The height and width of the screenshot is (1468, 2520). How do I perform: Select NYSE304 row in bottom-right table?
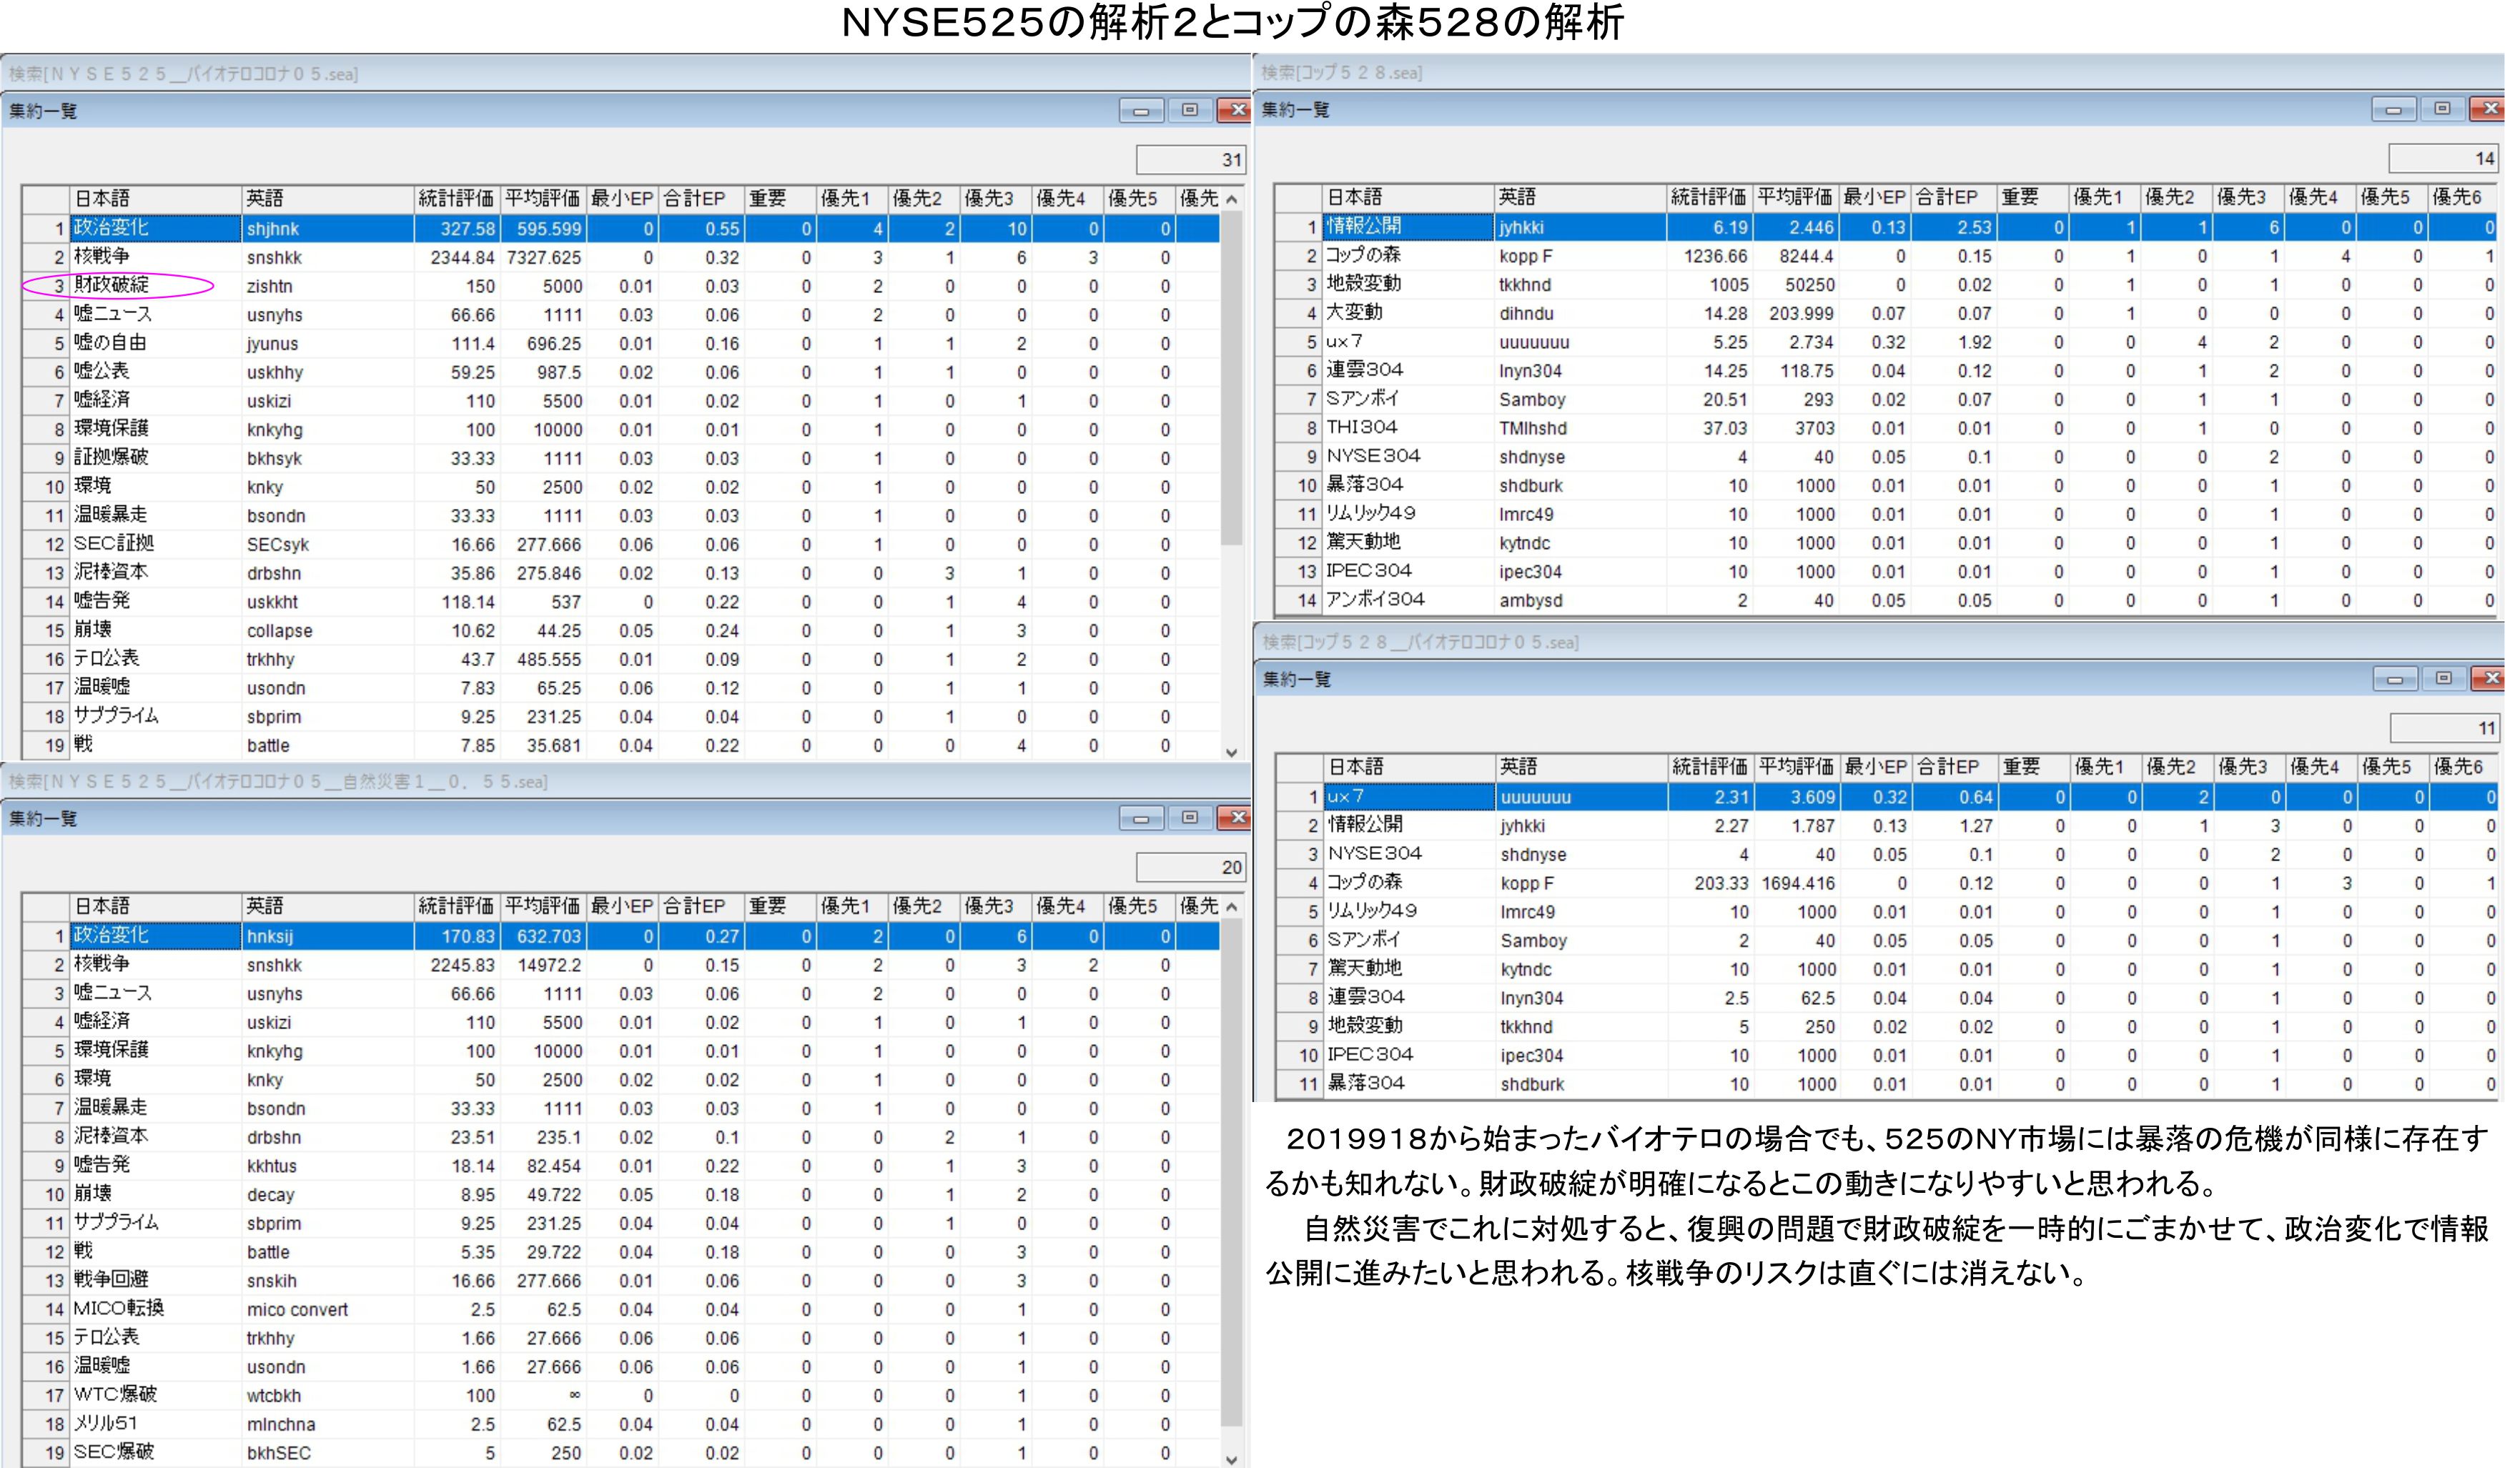click(x=1376, y=854)
